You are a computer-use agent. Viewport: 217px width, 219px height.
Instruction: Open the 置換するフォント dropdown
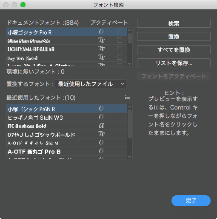coord(91,84)
